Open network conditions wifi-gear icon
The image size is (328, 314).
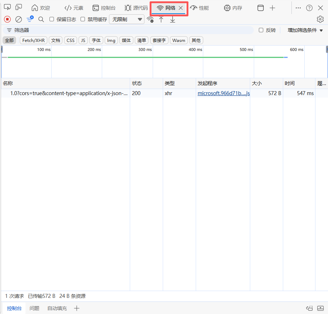150,20
